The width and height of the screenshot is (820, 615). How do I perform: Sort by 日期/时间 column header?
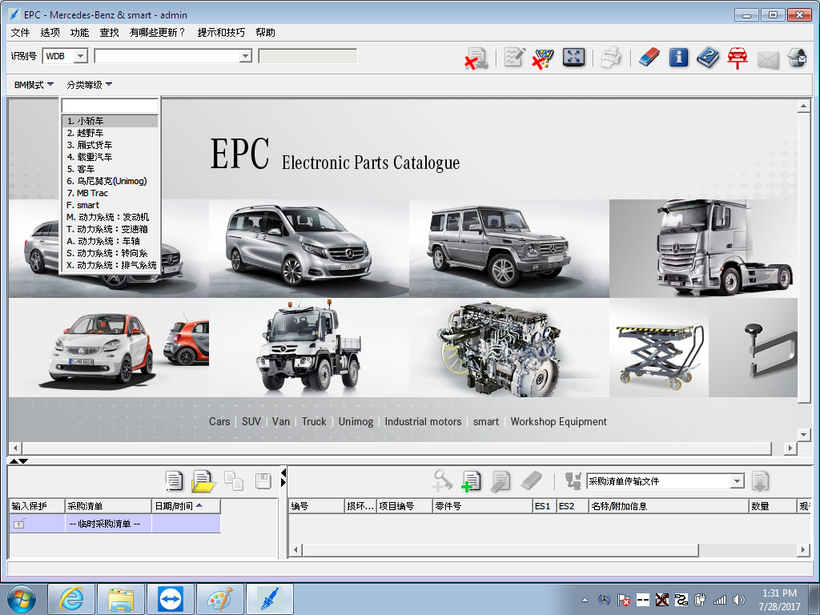(x=186, y=506)
